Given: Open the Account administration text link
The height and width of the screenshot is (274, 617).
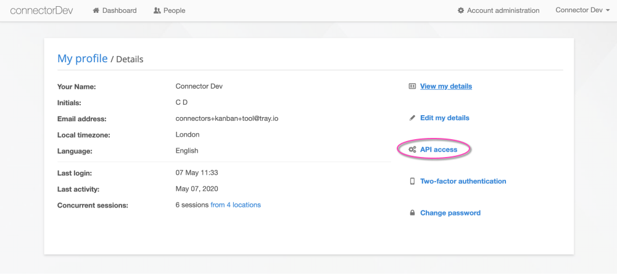Looking at the screenshot, I should [x=503, y=10].
